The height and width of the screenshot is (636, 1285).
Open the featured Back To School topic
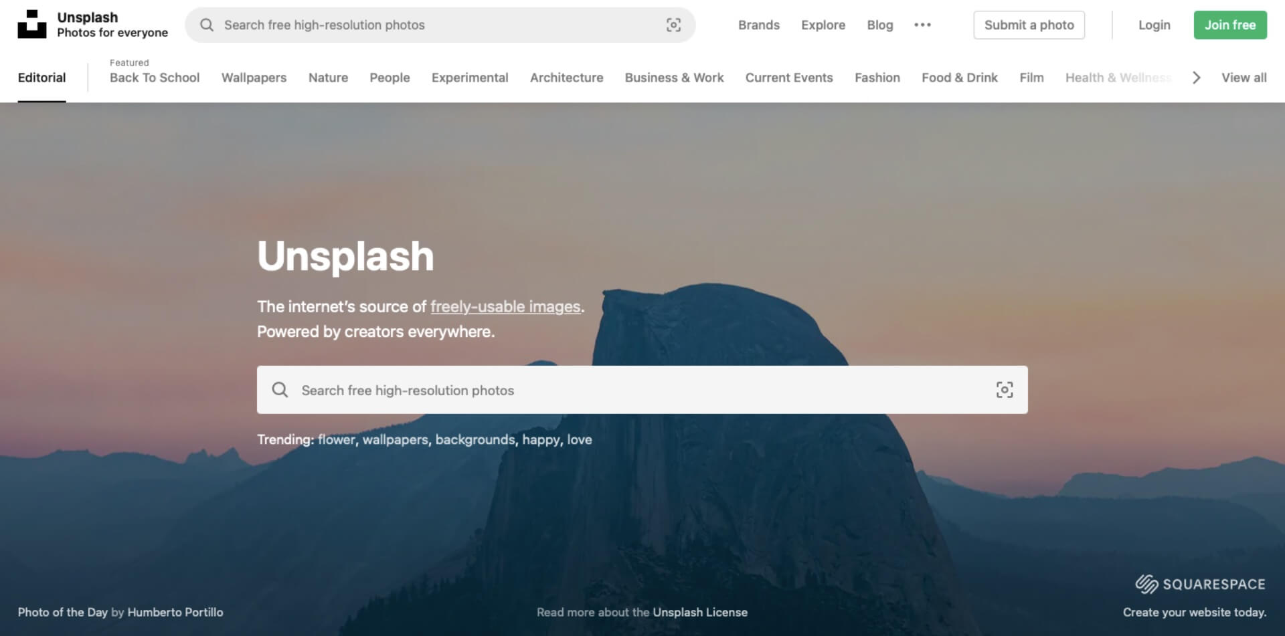155,78
